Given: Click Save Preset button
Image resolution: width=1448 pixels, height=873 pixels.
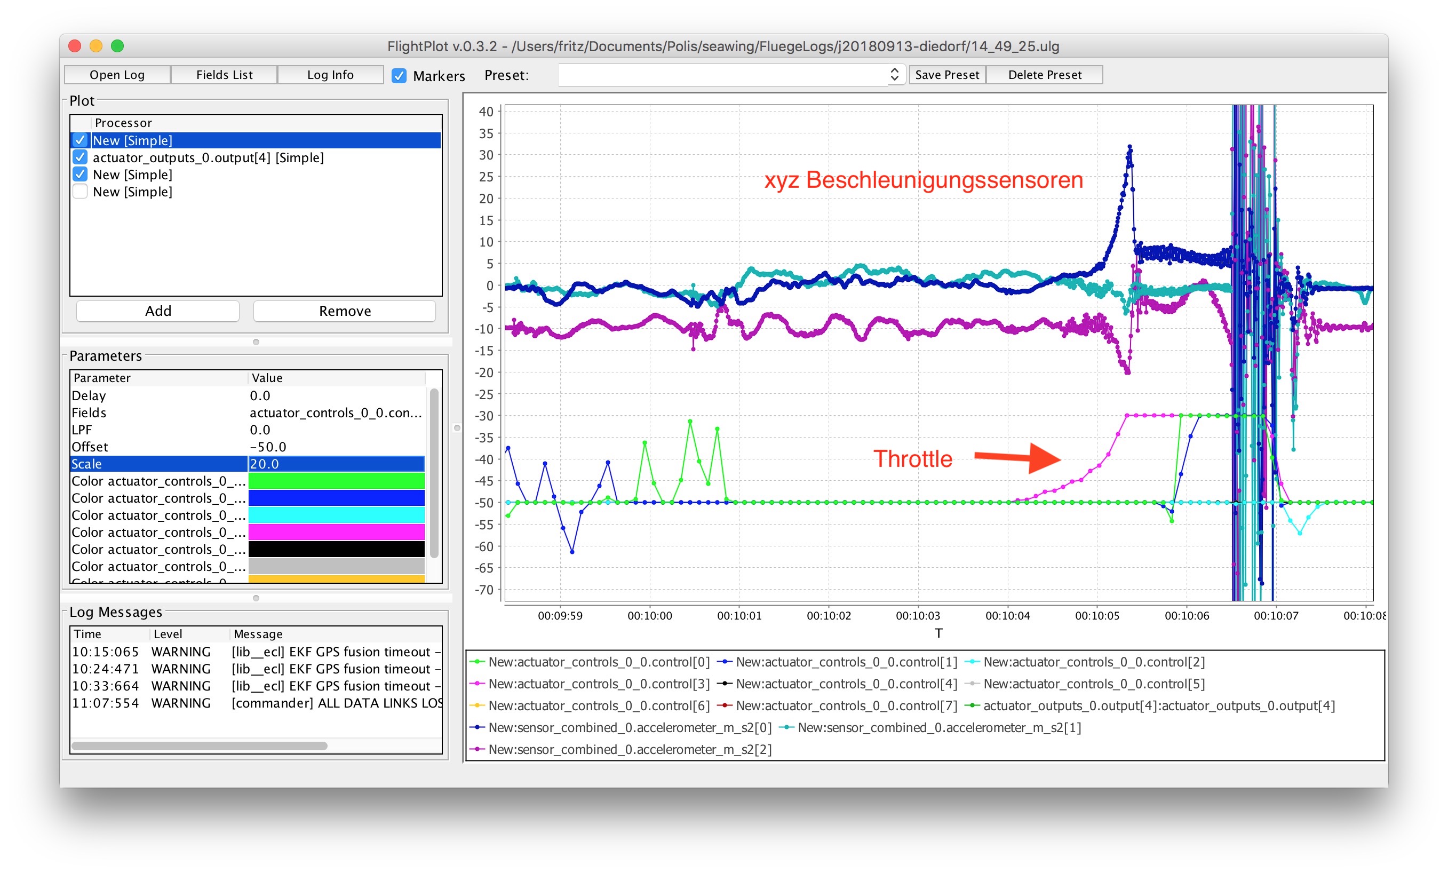Looking at the screenshot, I should [946, 75].
